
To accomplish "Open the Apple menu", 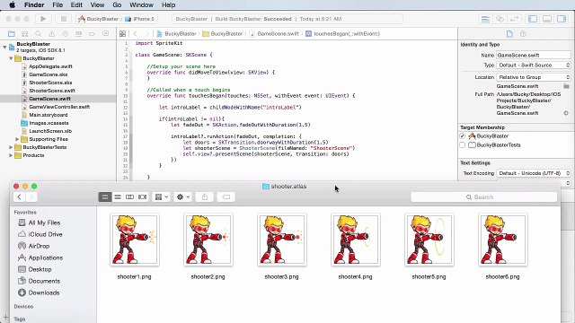I will point(12,4).
